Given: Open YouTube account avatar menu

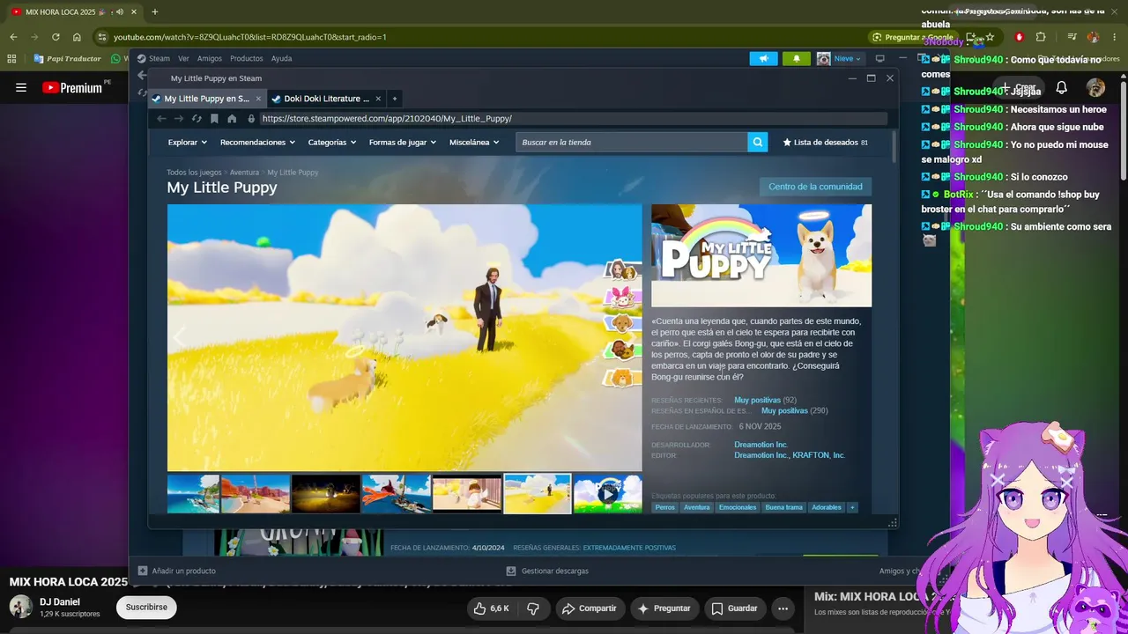Looking at the screenshot, I should [1095, 87].
